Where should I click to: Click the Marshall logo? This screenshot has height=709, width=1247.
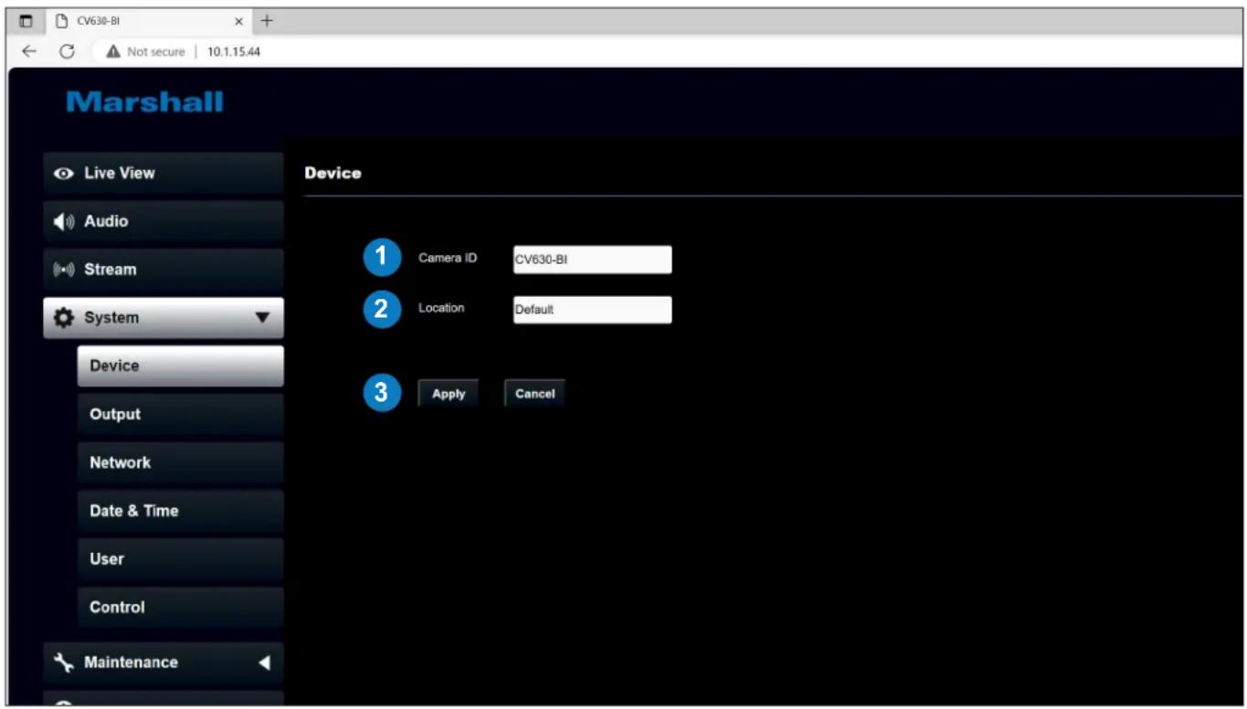pos(145,102)
